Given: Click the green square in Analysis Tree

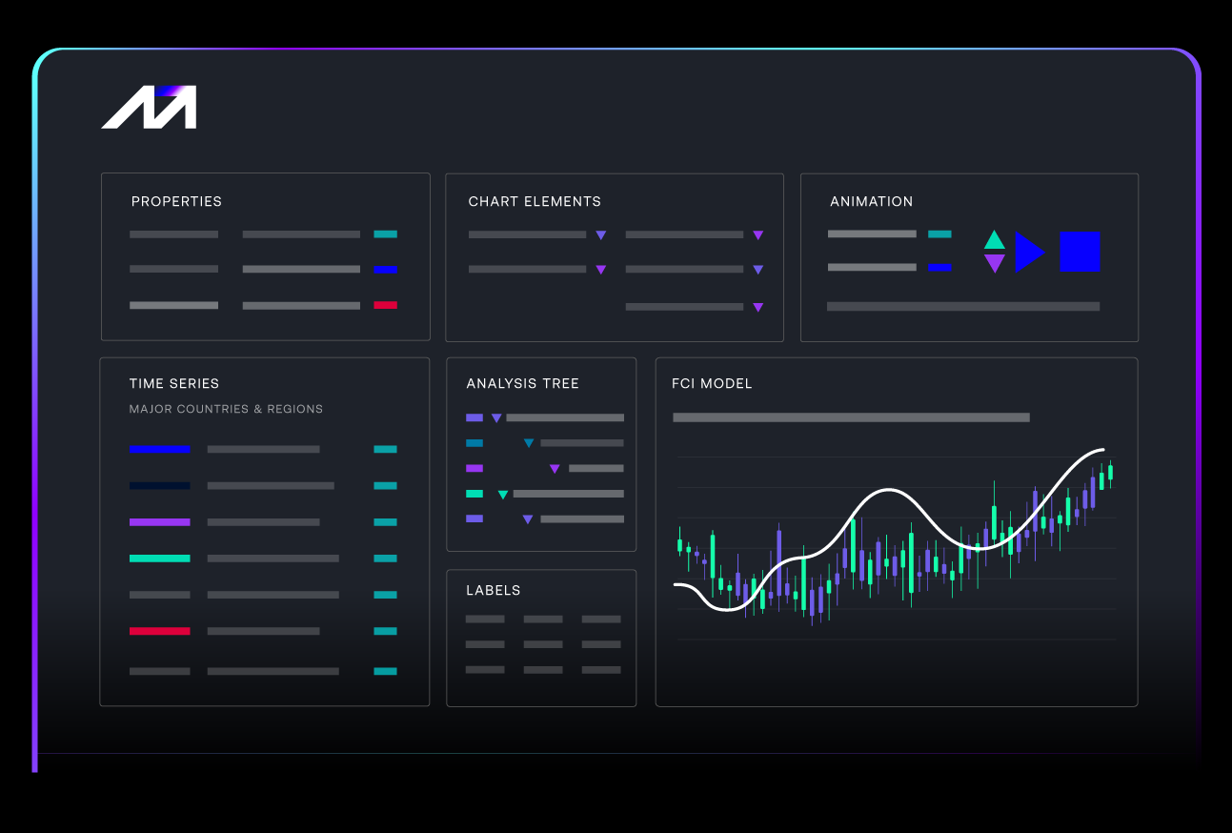Looking at the screenshot, I should tap(475, 494).
